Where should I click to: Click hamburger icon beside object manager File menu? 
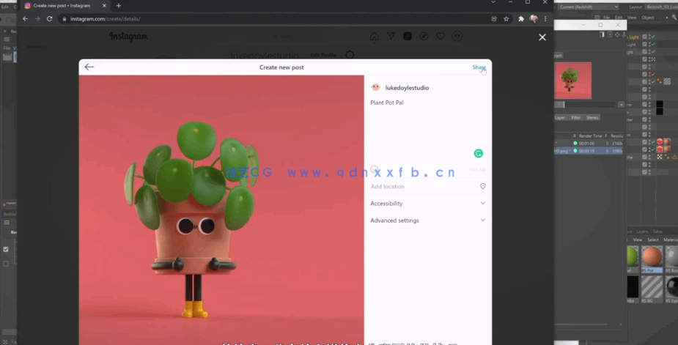tap(597, 18)
